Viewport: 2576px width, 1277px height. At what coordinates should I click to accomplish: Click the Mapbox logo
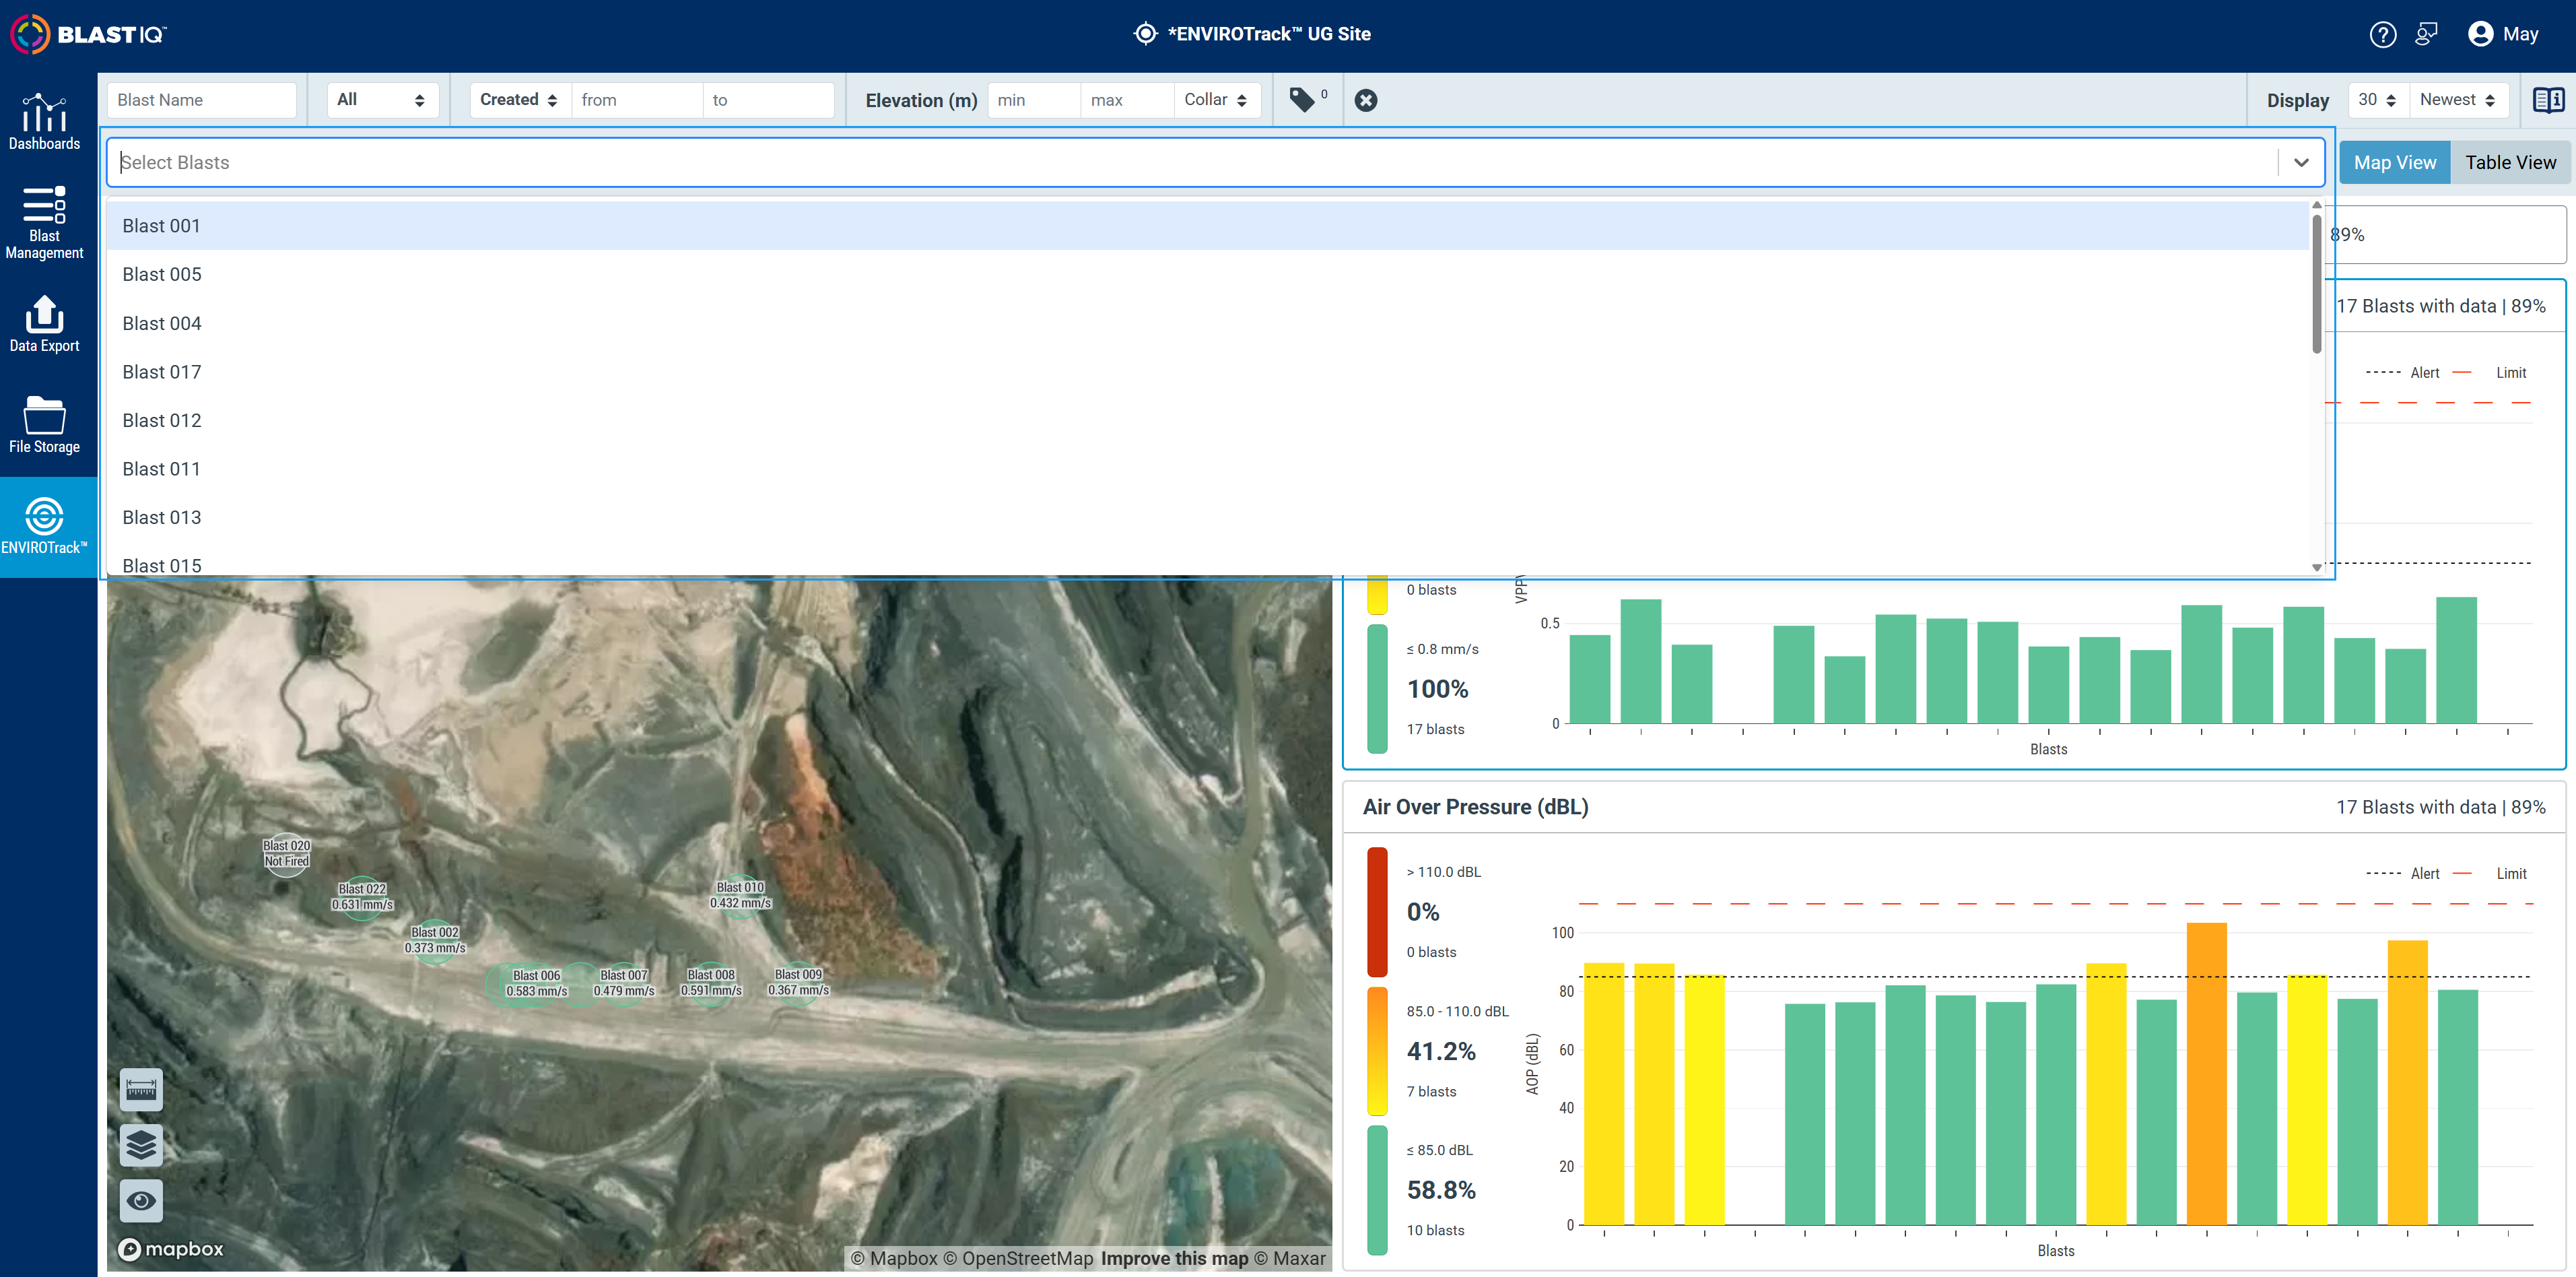pos(171,1249)
